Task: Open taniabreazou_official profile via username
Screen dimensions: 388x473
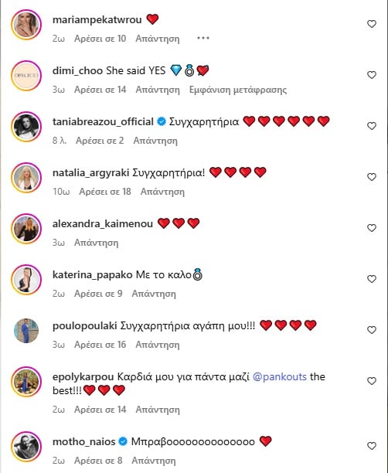Action: 103,121
